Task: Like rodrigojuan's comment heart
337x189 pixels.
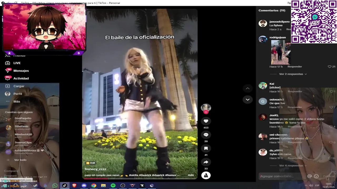Action: point(329,67)
